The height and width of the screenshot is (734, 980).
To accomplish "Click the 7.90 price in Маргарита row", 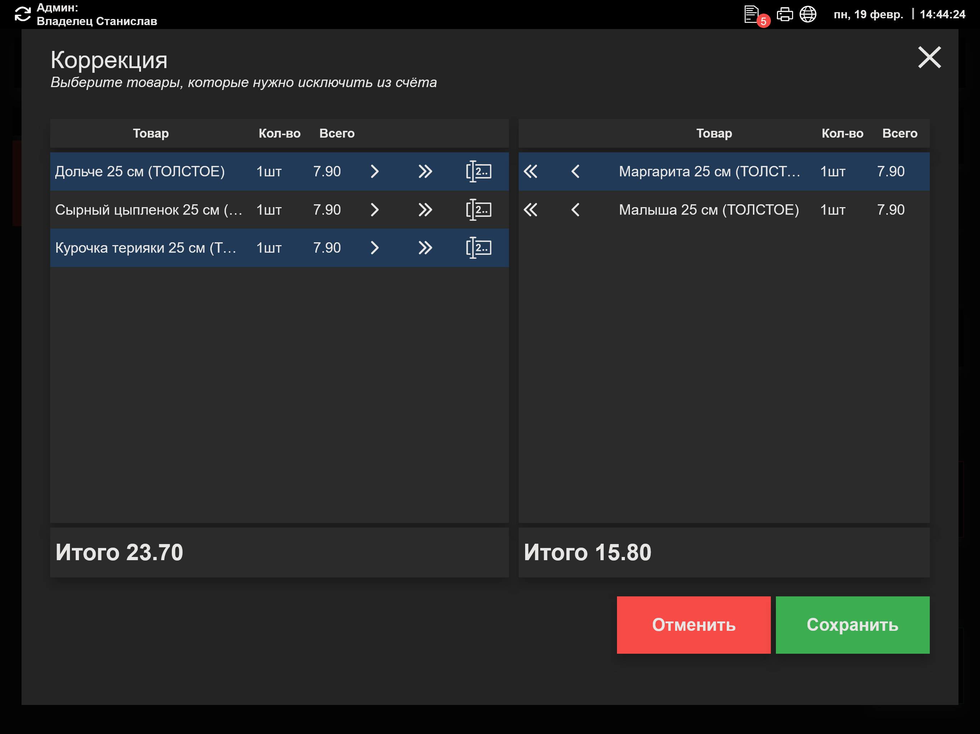I will 891,171.
